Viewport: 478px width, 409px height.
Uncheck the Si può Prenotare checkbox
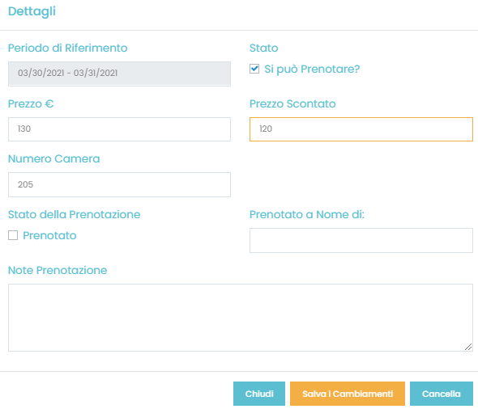tap(254, 69)
